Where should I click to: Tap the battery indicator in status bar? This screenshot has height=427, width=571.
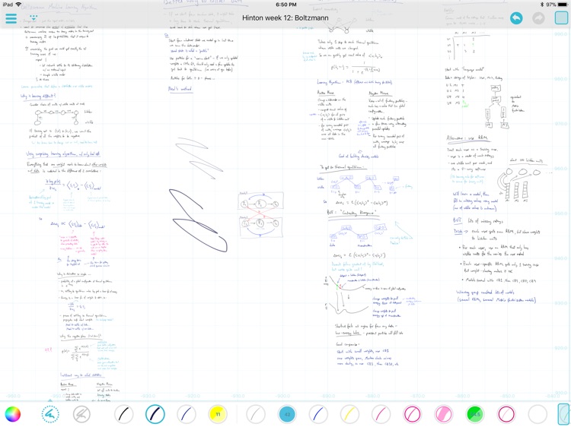click(x=559, y=5)
